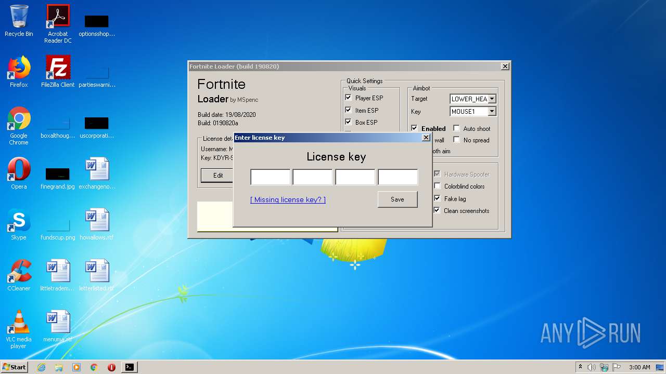The image size is (666, 374).
Task: Follow the Missing license key link
Action: (x=288, y=199)
